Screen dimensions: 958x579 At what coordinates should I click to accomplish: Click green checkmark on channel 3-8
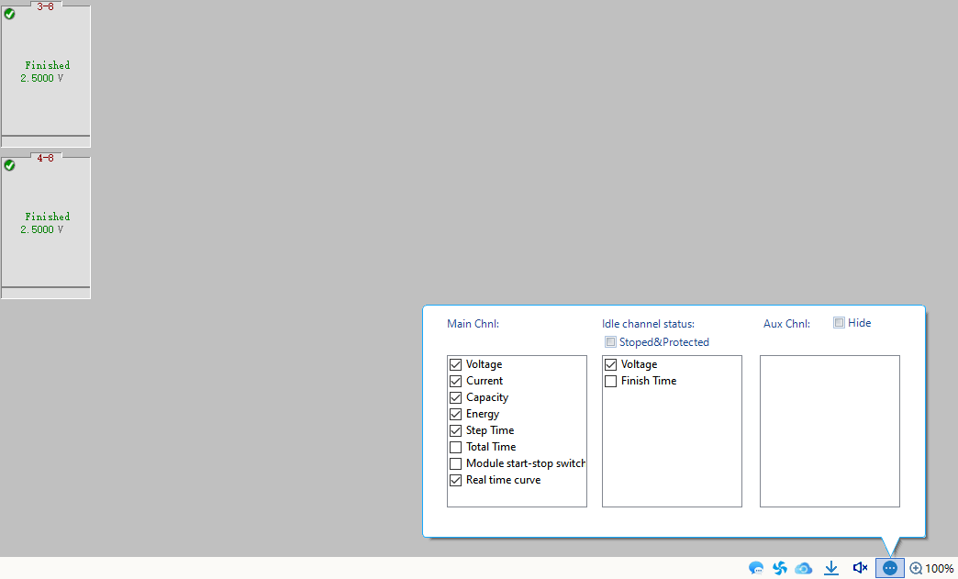tap(10, 14)
